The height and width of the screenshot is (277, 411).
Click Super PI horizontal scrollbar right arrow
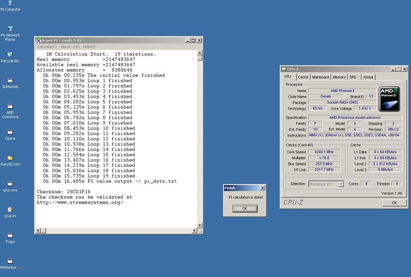195,230
